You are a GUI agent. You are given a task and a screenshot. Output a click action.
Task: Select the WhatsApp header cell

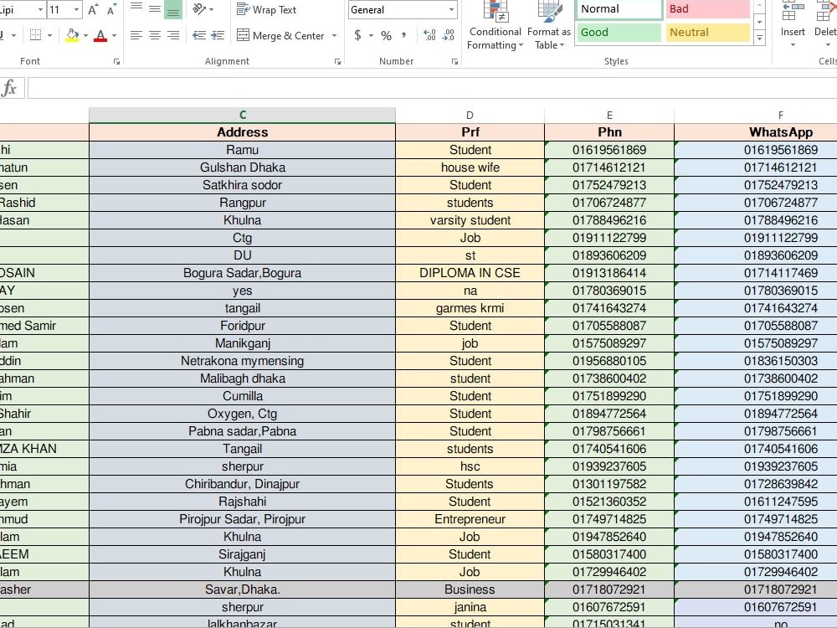[x=755, y=132]
